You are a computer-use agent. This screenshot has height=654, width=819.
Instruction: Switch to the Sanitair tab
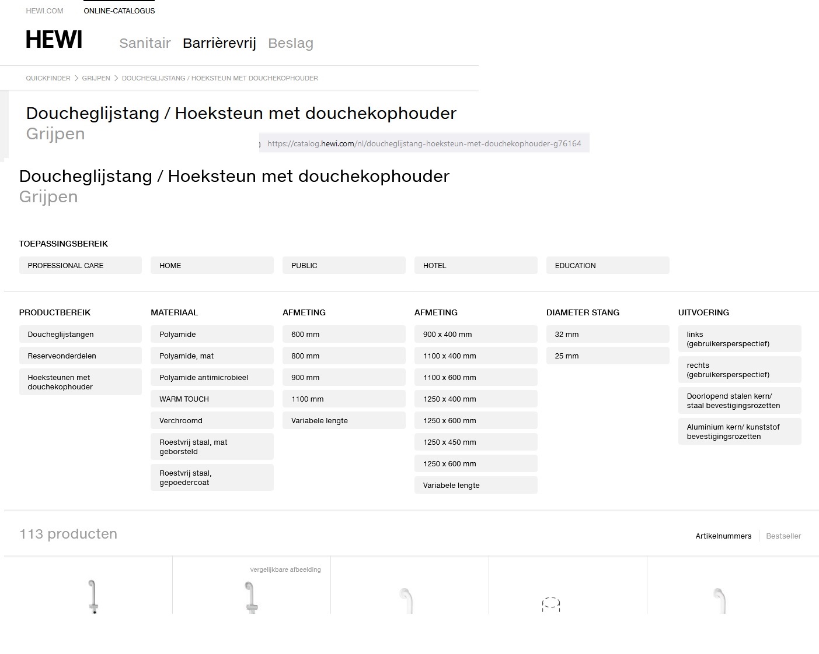[145, 43]
